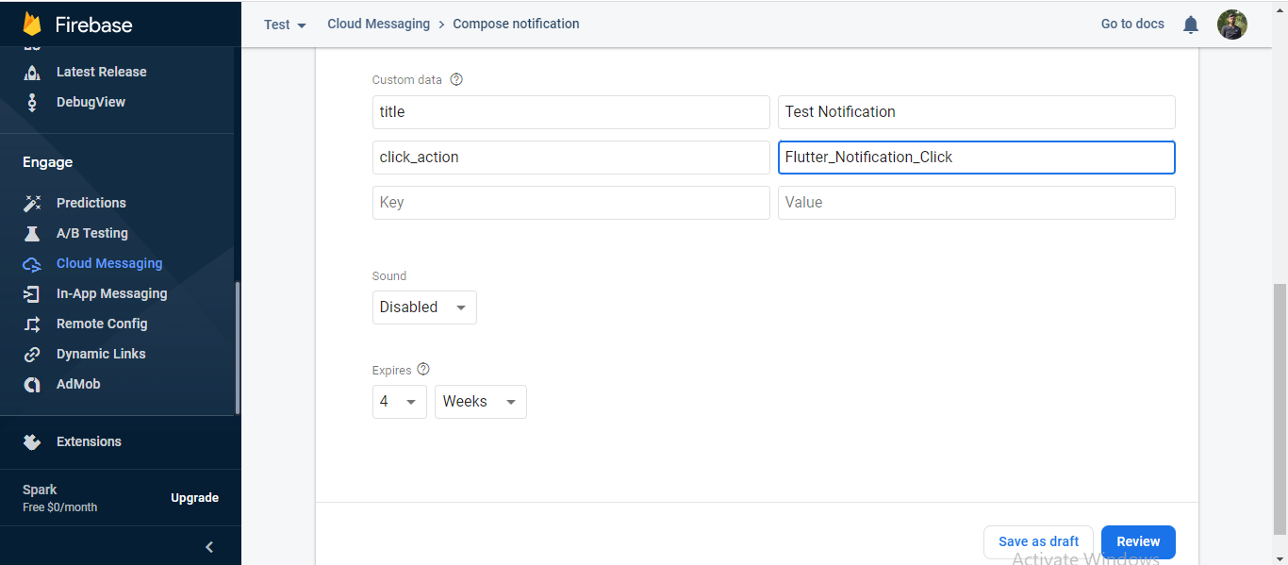Go to Cloud Messaging via breadcrumb

(378, 24)
